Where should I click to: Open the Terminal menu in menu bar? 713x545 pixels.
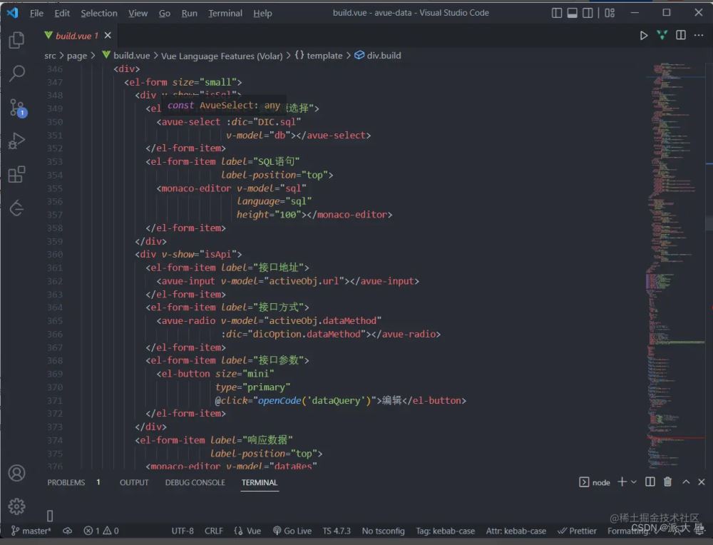(x=225, y=13)
